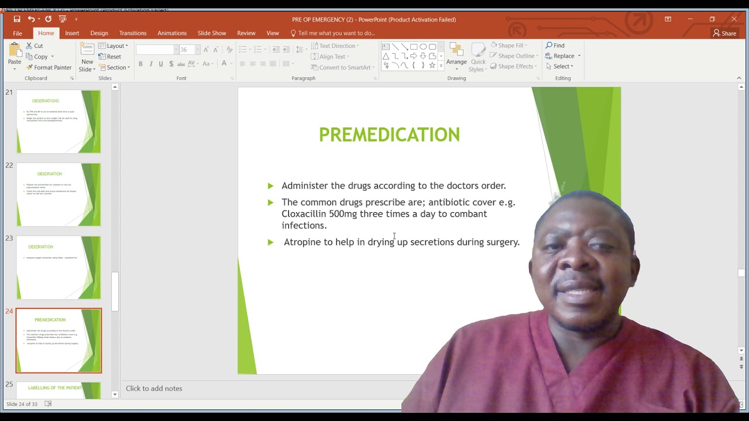Click the Share button
This screenshot has width=749, height=421.
point(724,33)
